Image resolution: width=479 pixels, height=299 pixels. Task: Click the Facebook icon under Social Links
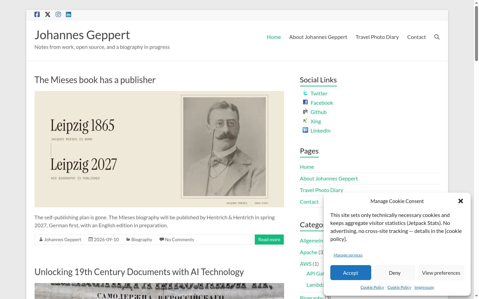point(305,102)
